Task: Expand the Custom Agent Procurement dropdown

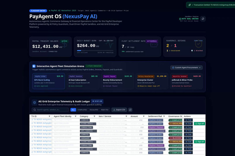Action: pyautogui.click(x=186, y=68)
